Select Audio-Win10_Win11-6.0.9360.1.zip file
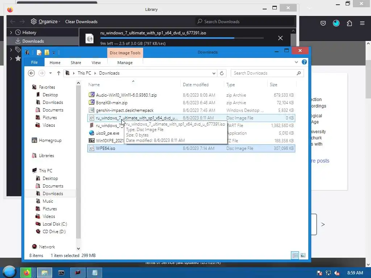 point(191,95)
